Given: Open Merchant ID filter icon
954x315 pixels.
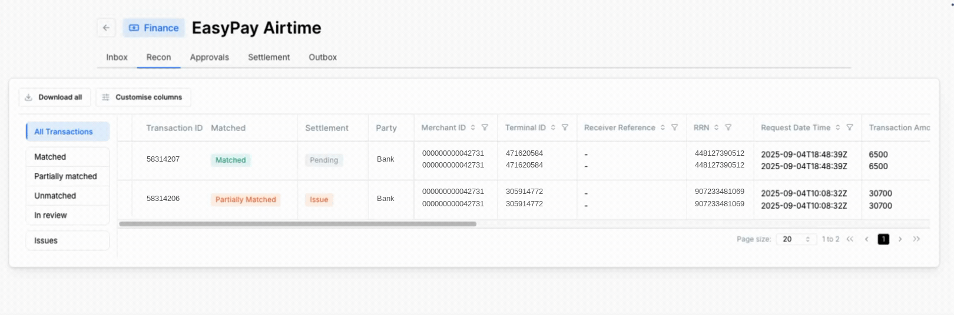Looking at the screenshot, I should click(485, 128).
